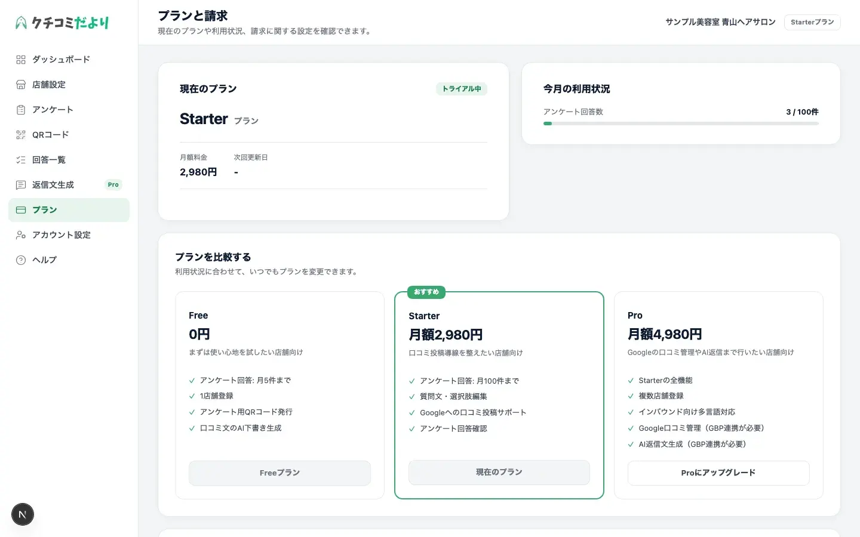Click the 月額4,980円 Pro price
Screen dimensions: 860x537
665,334
